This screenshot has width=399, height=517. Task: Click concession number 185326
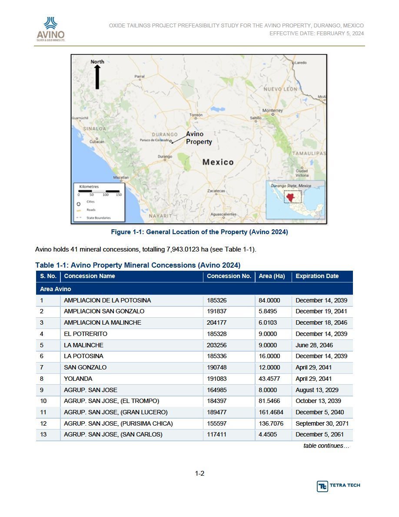tap(216, 300)
